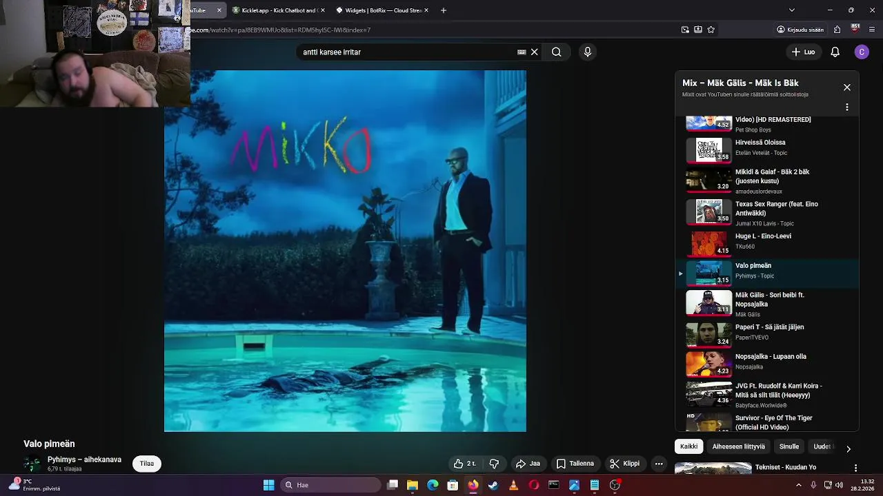Open VLC media player from taskbar
The image size is (883, 496).
point(513,485)
